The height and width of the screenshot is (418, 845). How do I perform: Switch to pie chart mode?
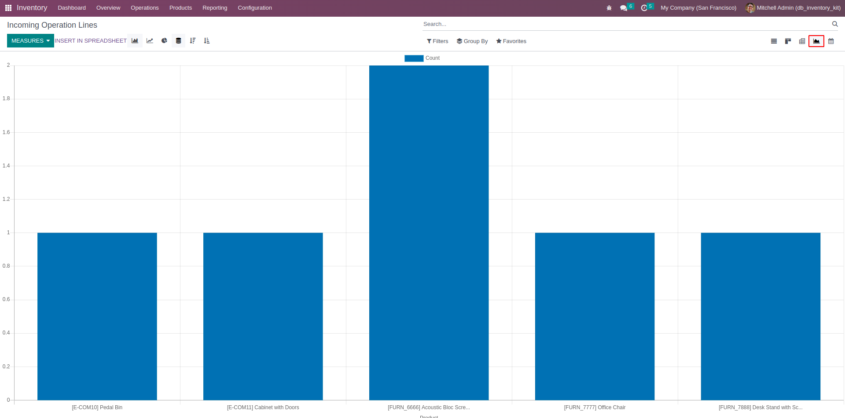coord(164,41)
